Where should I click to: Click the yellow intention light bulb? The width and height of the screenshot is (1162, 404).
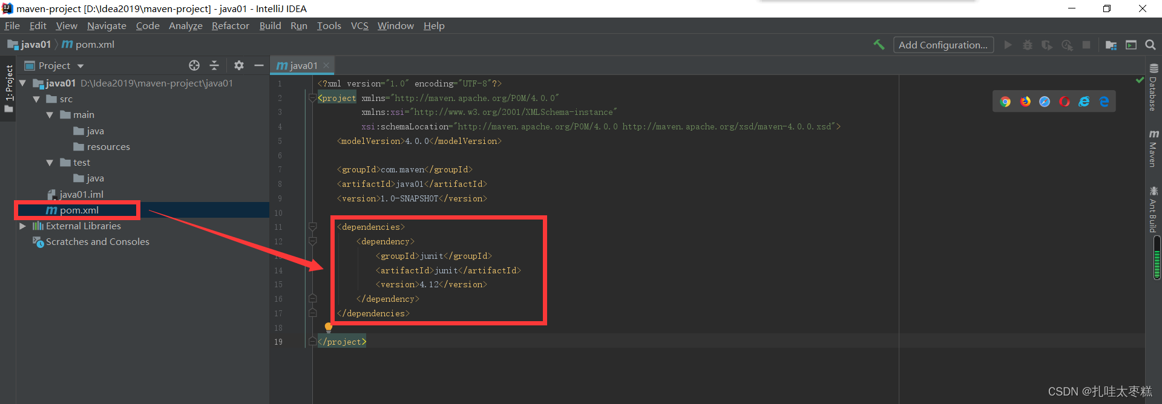[x=329, y=328]
